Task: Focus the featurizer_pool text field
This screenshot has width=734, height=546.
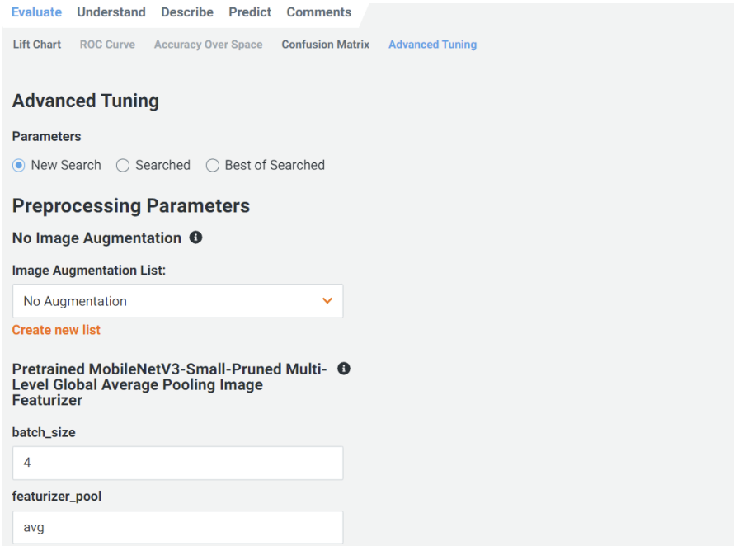Action: (x=177, y=527)
